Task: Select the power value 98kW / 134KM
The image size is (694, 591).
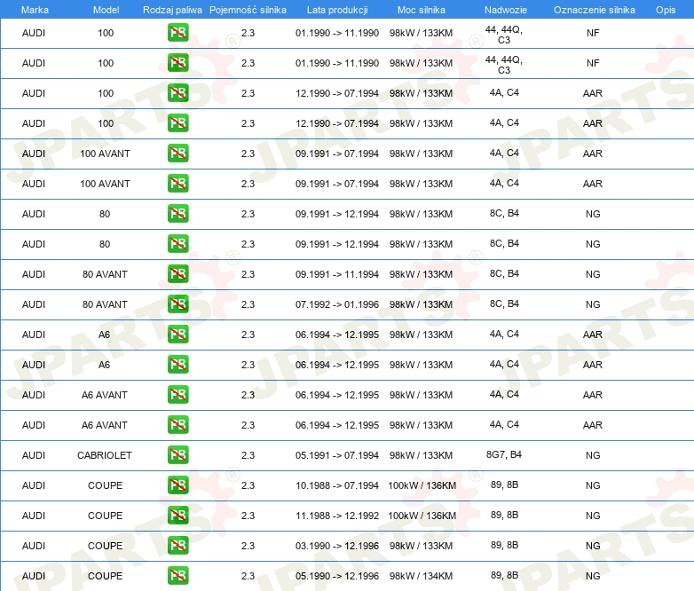Action: (x=421, y=576)
